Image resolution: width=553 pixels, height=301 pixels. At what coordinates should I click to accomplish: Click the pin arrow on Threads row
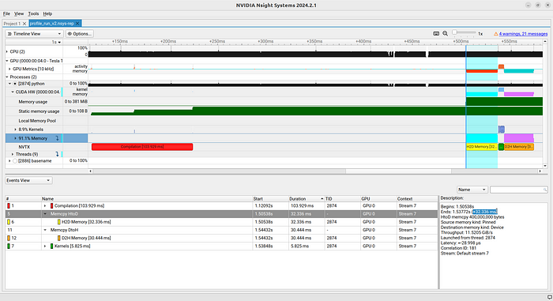[57, 154]
